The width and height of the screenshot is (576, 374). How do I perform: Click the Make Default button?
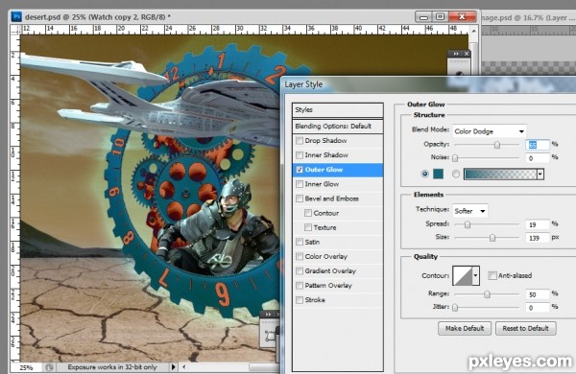(x=465, y=328)
